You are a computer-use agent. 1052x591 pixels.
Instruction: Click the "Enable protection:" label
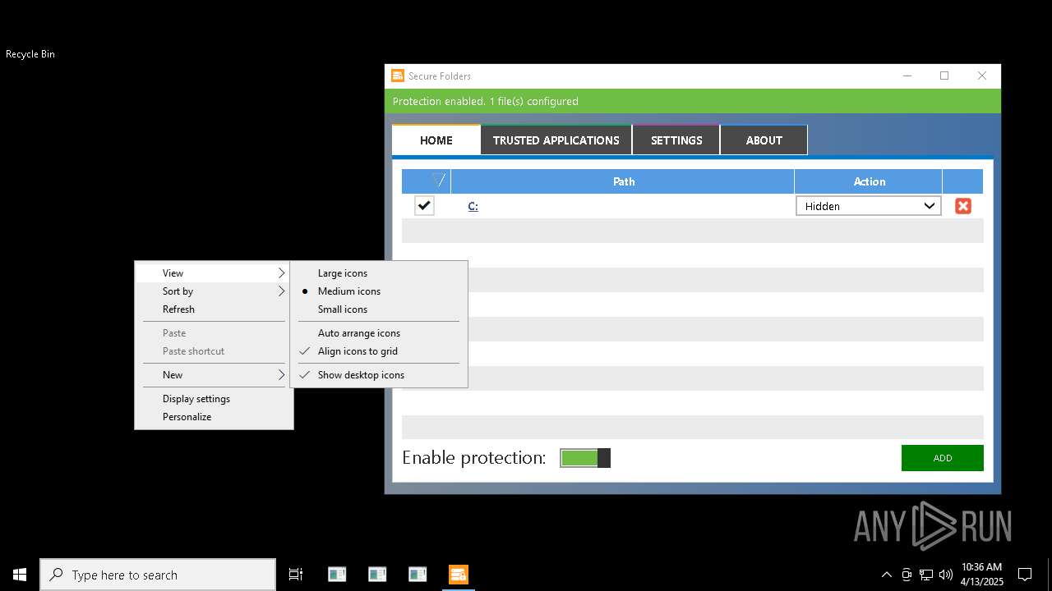473,458
